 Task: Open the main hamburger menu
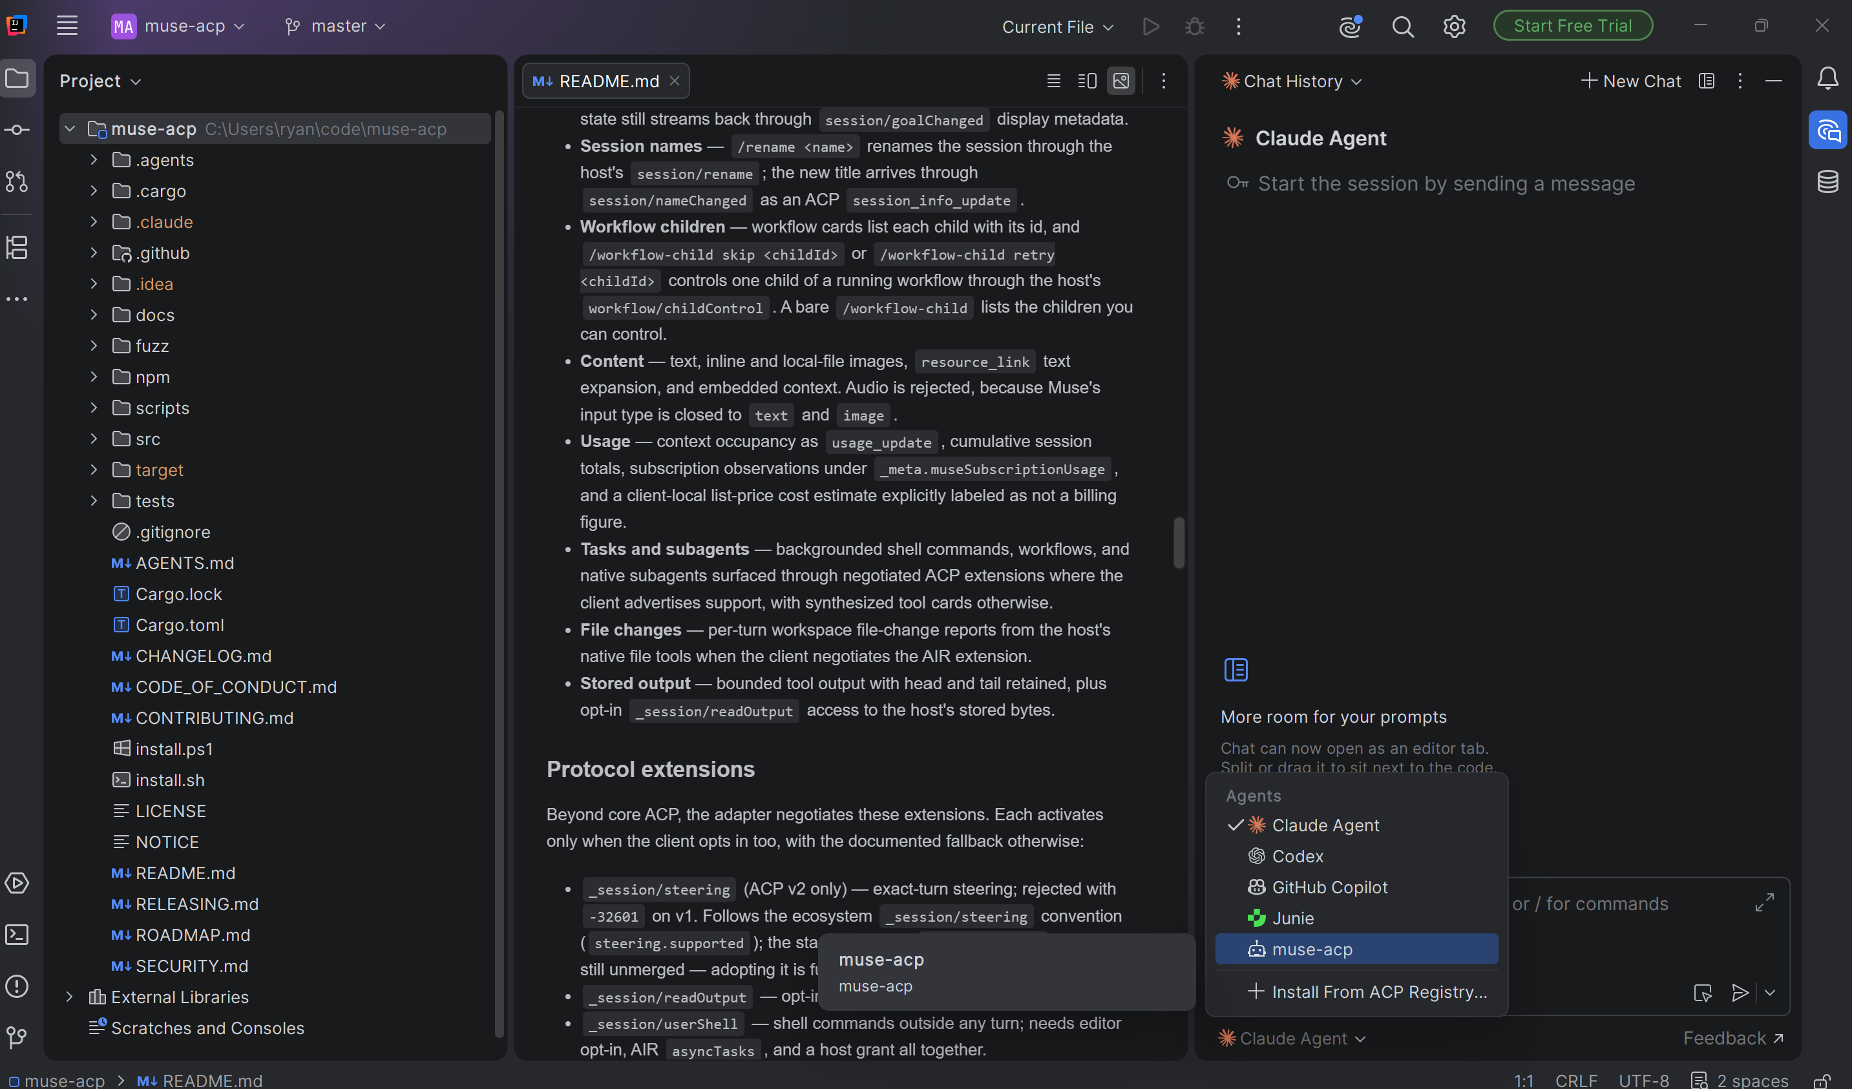[67, 26]
